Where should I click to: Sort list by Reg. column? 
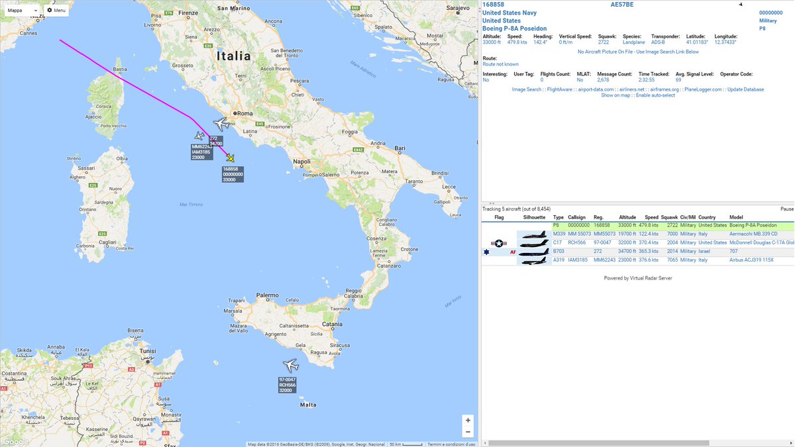[x=598, y=217]
